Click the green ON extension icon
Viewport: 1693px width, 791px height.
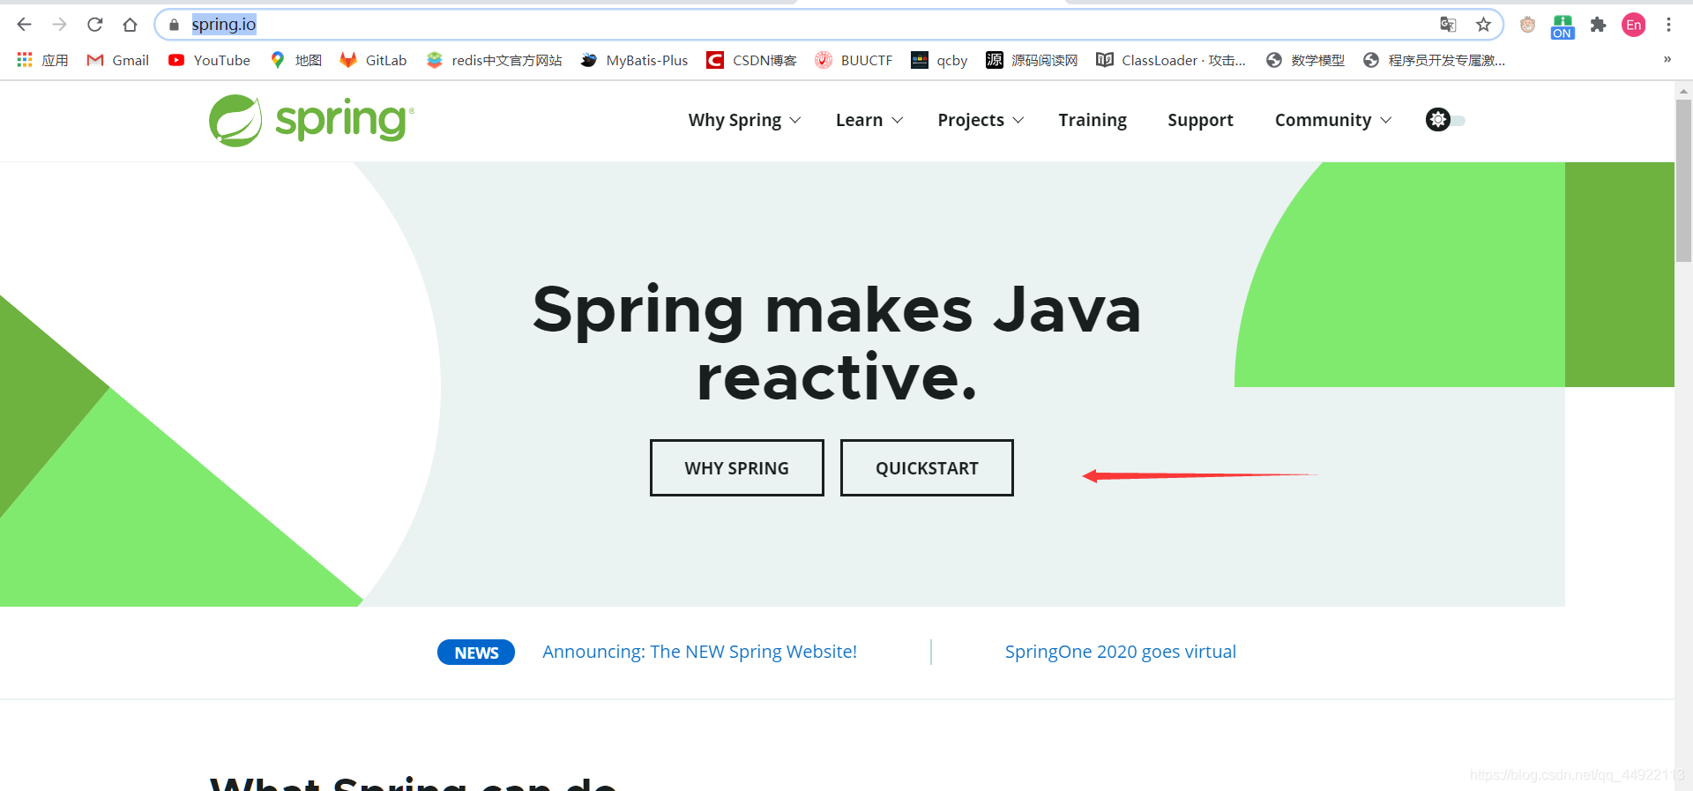coord(1562,26)
